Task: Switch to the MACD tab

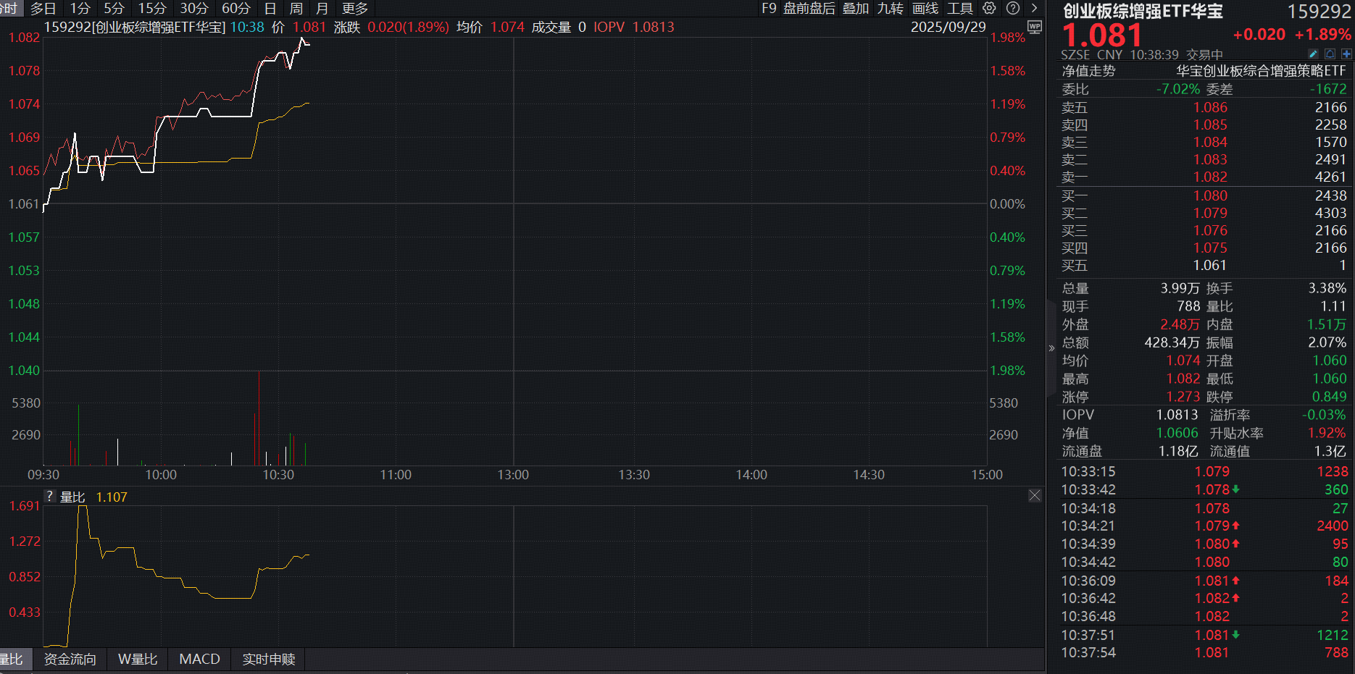Action: [199, 659]
